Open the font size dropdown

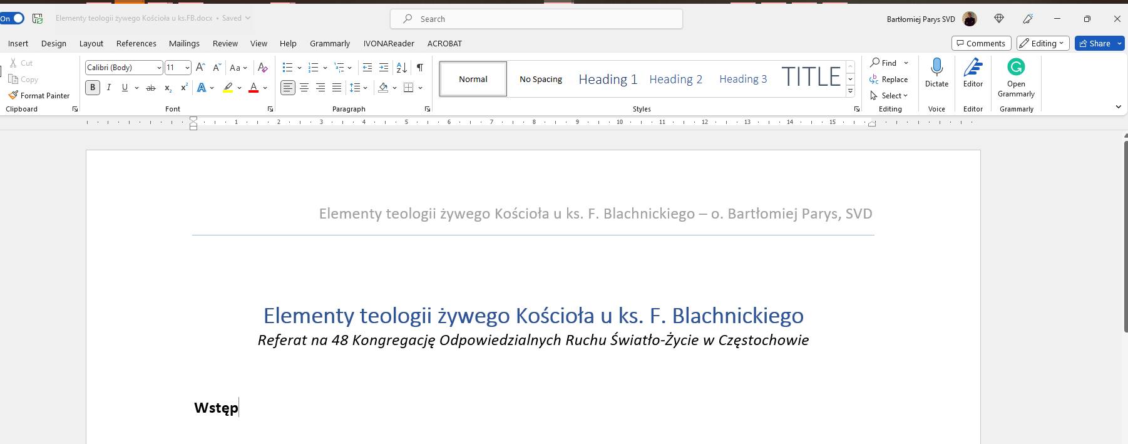[x=187, y=68]
